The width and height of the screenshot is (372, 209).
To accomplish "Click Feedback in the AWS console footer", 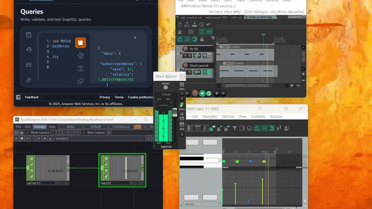I will [x=32, y=97].
